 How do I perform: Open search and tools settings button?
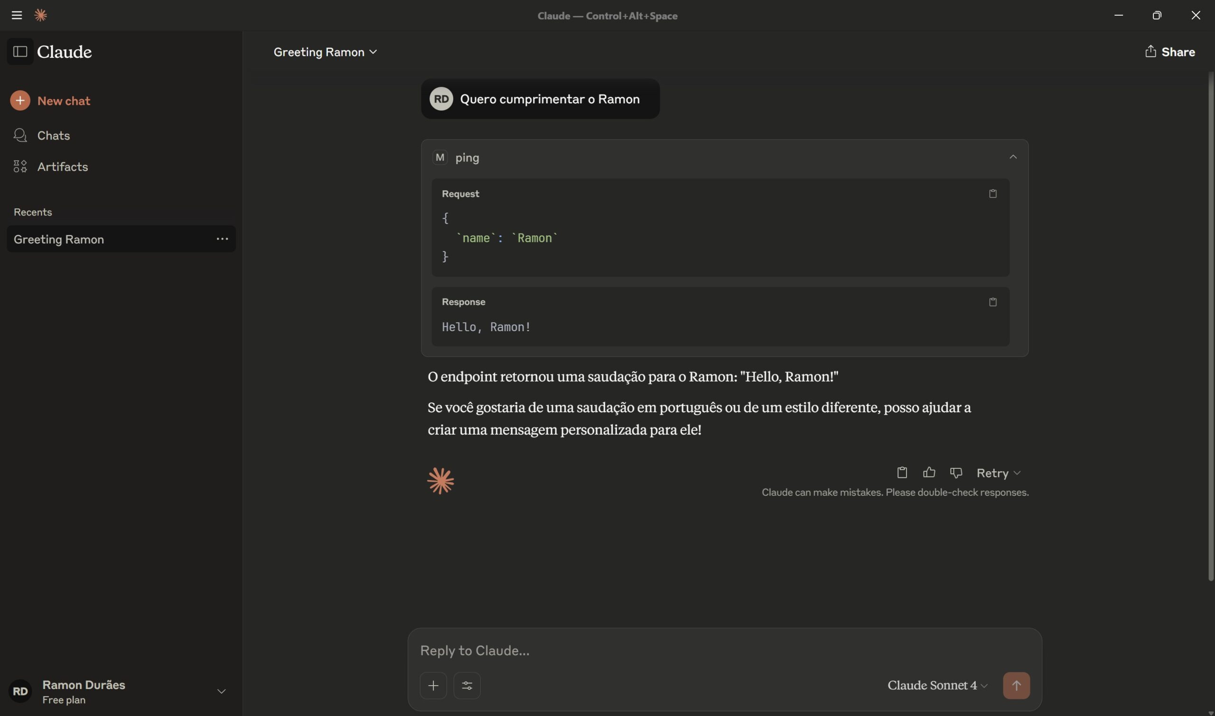[467, 685]
